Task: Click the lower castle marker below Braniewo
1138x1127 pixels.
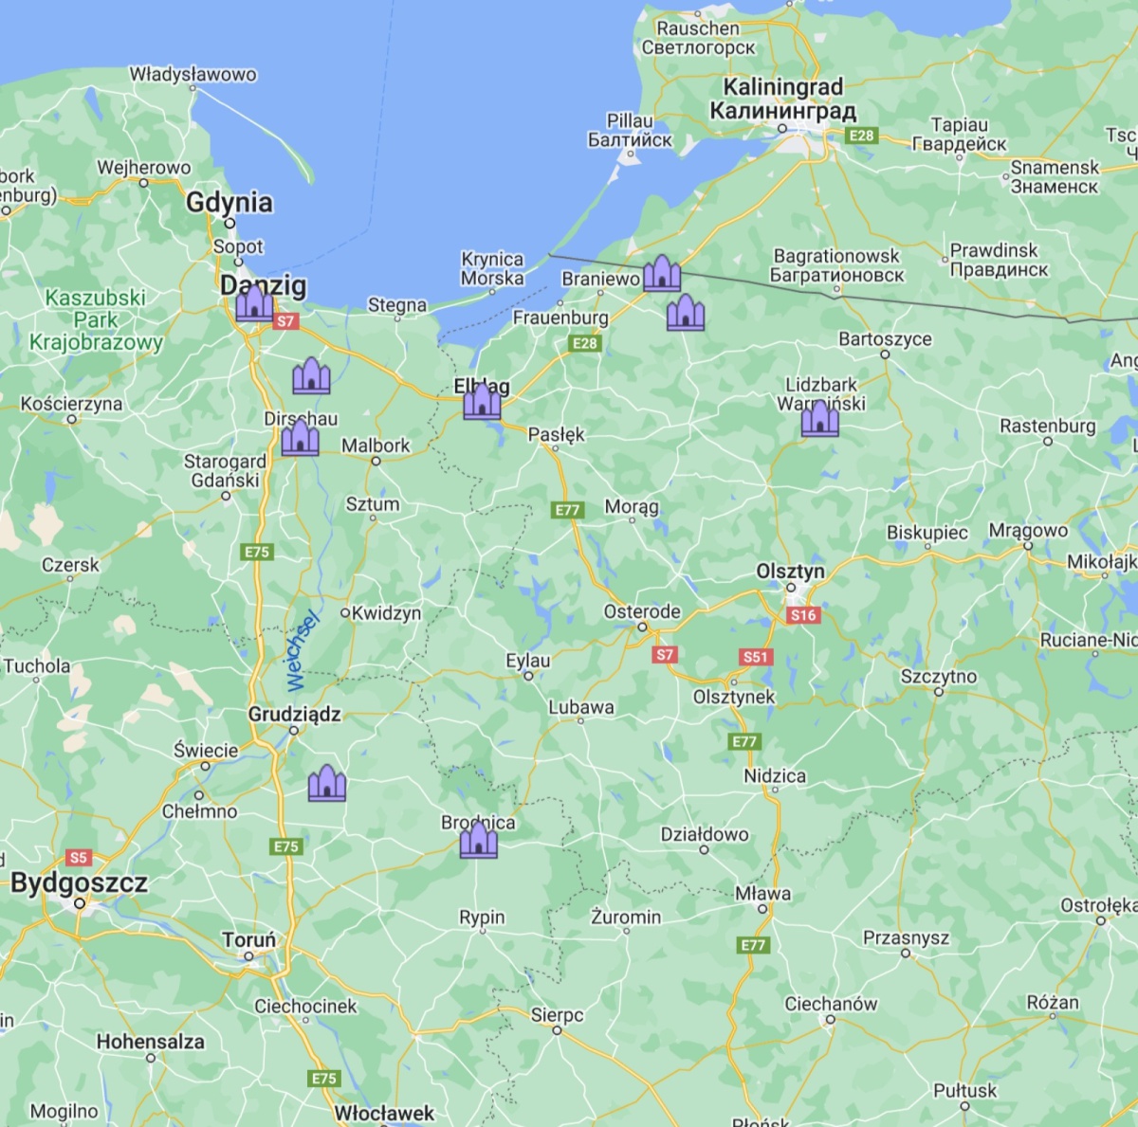Action: [686, 312]
